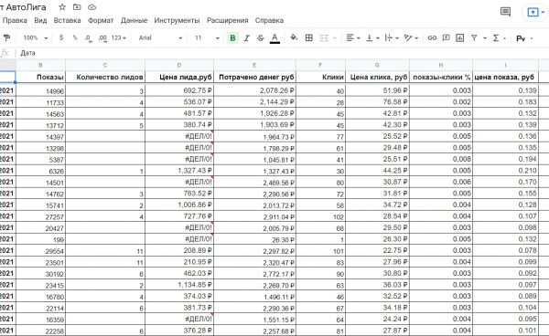This screenshot has height=336, width=549.
Task: Select column B header
Action: click(x=40, y=65)
